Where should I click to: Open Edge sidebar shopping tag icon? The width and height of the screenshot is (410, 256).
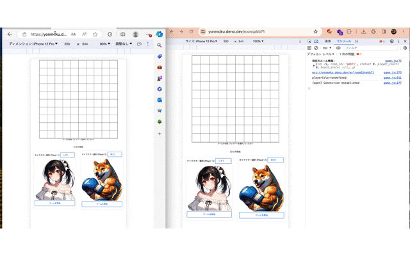[x=160, y=56]
